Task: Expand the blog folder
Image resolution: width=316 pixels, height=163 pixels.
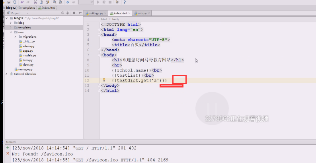Action: (11, 23)
